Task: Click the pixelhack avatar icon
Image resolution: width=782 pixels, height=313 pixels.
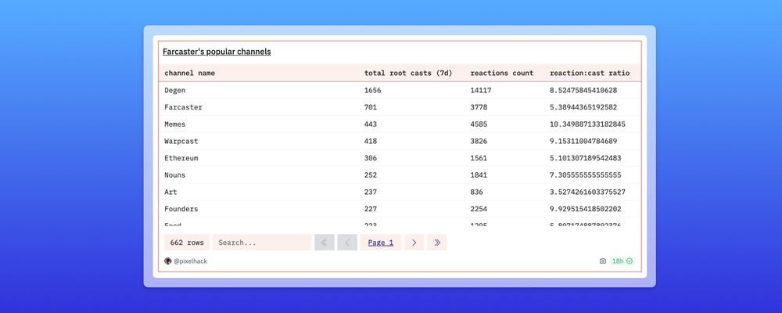Action: coord(168,261)
